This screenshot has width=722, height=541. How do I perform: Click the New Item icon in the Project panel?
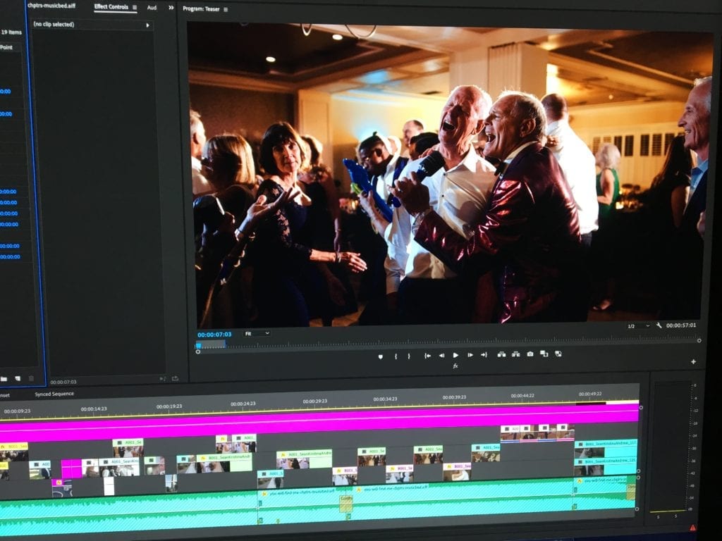[18, 378]
